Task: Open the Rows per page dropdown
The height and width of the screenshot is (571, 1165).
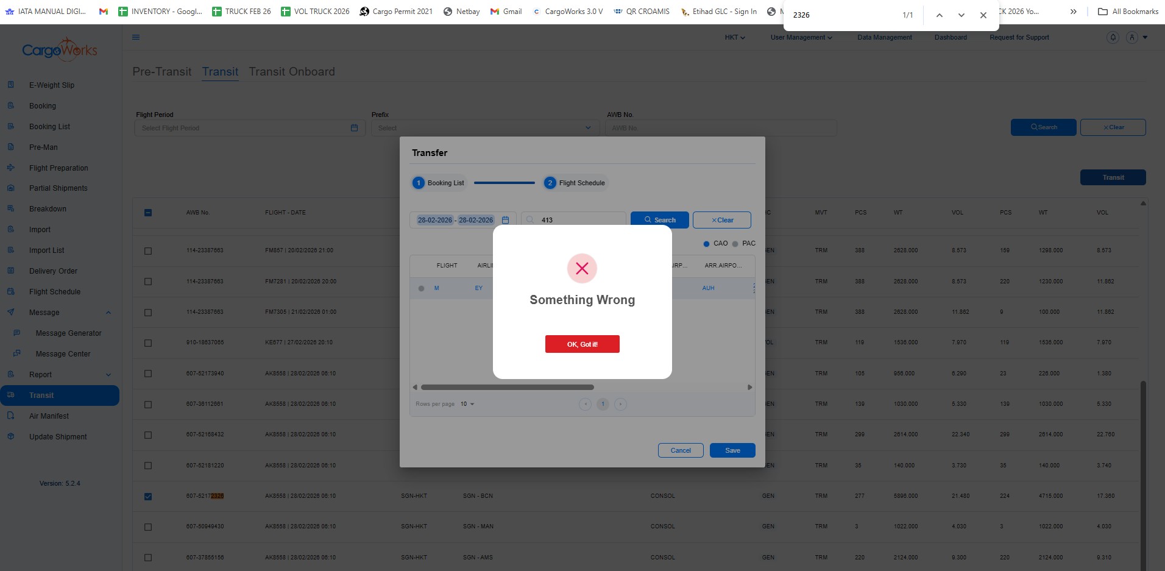Action: [467, 404]
